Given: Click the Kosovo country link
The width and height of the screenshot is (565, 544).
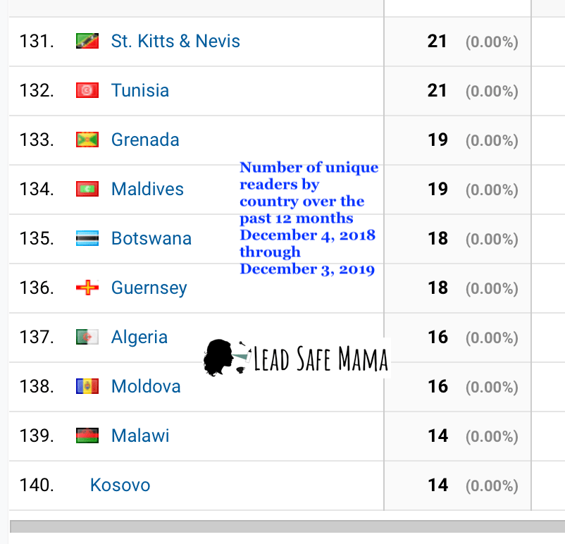Looking at the screenshot, I should click(x=120, y=486).
